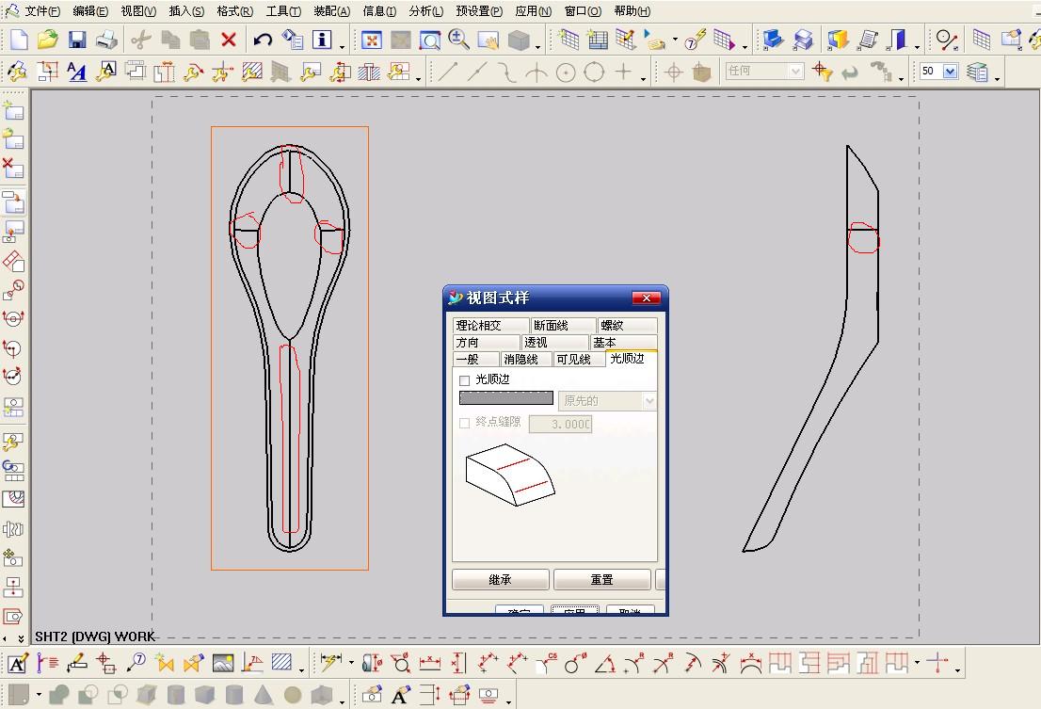Insert a raster image with the picture icon
This screenshot has height=709, width=1041.
click(223, 663)
